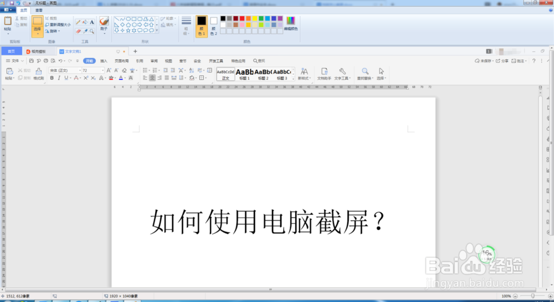Activate Color 2 background selector
554x302 pixels.
click(214, 26)
